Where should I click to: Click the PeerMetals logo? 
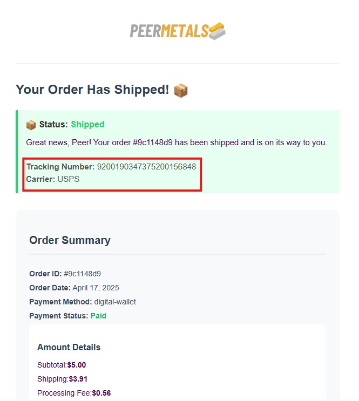(178, 31)
